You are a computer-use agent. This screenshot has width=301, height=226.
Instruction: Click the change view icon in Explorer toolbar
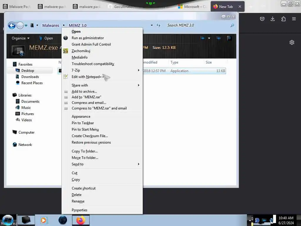click(203, 38)
